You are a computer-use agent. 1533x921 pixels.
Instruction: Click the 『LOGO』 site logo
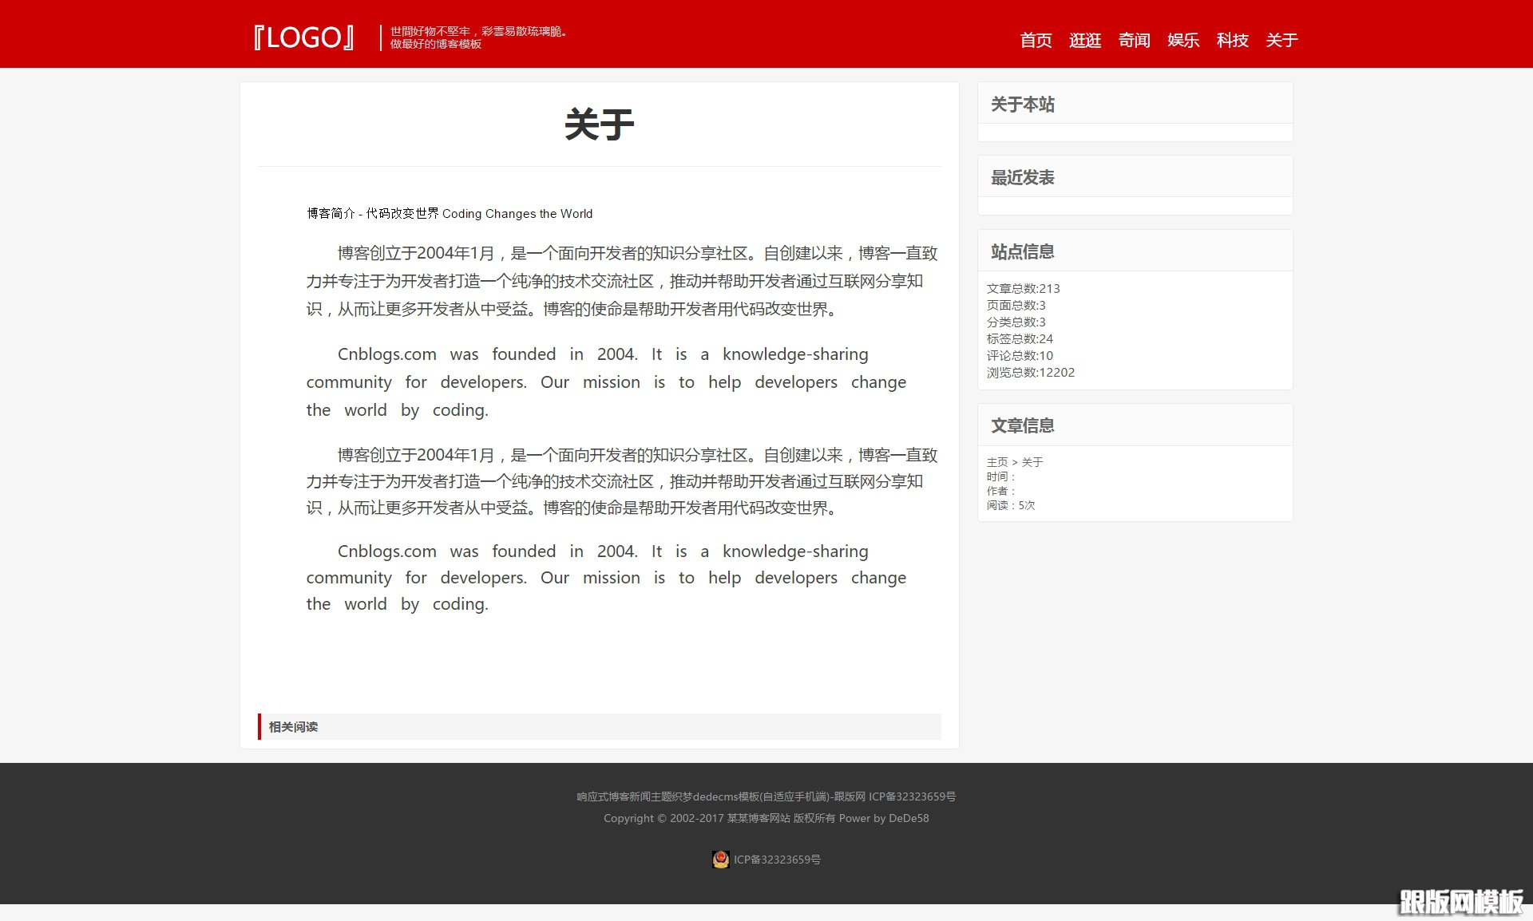click(x=304, y=37)
